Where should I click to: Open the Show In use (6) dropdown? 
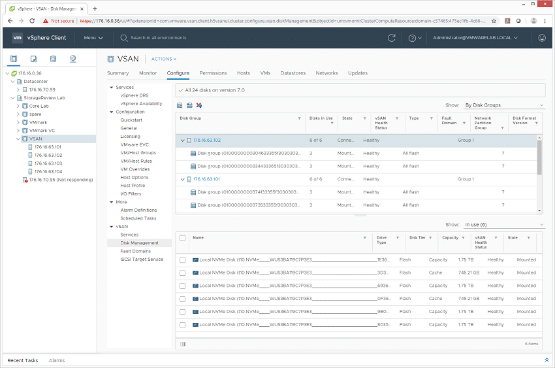click(x=504, y=225)
